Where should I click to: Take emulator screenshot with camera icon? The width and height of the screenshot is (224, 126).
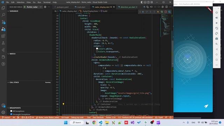[x=217, y=39]
